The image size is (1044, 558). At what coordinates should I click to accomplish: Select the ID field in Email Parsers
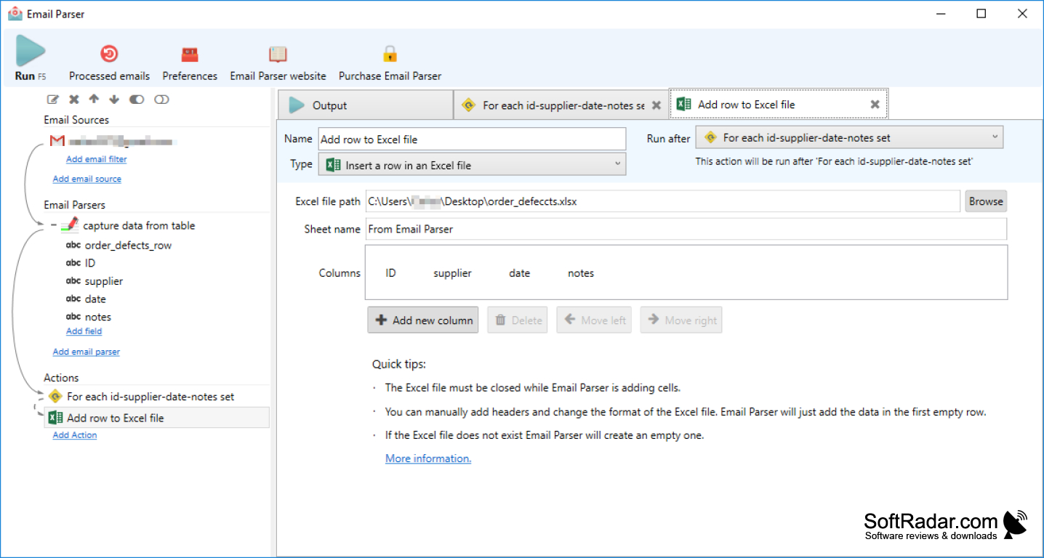click(90, 263)
